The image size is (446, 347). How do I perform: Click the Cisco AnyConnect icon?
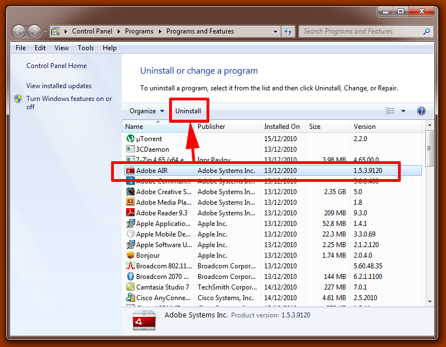click(130, 297)
